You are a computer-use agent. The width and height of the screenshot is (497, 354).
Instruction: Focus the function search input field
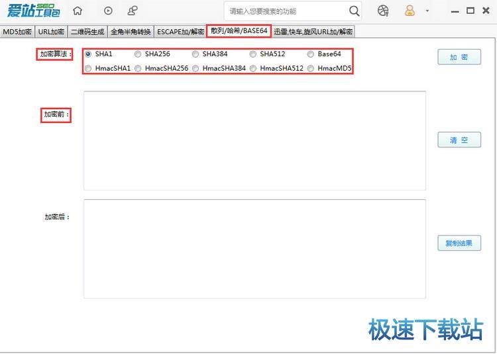pyautogui.click(x=287, y=11)
